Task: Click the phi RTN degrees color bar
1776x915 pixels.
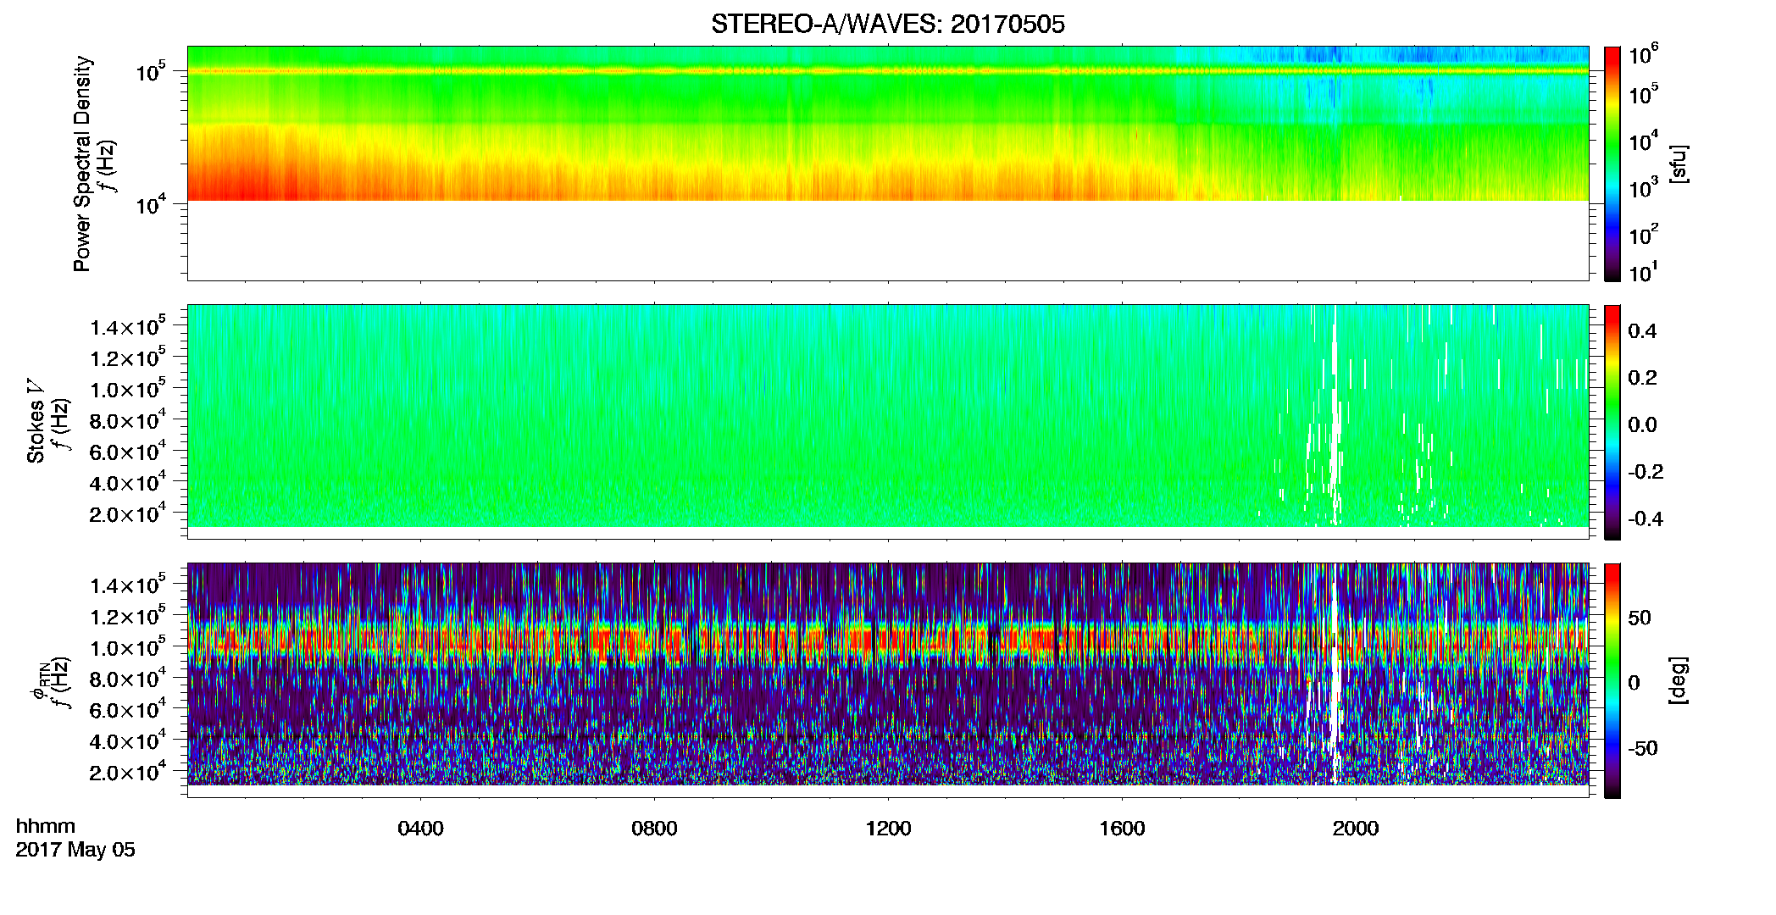Action: 1612,680
